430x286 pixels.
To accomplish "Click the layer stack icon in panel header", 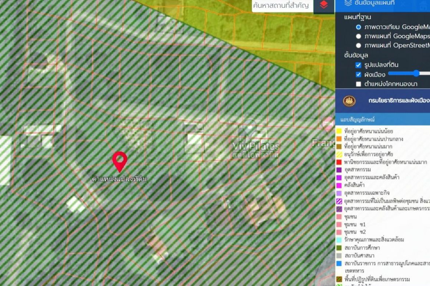I will [348, 3].
